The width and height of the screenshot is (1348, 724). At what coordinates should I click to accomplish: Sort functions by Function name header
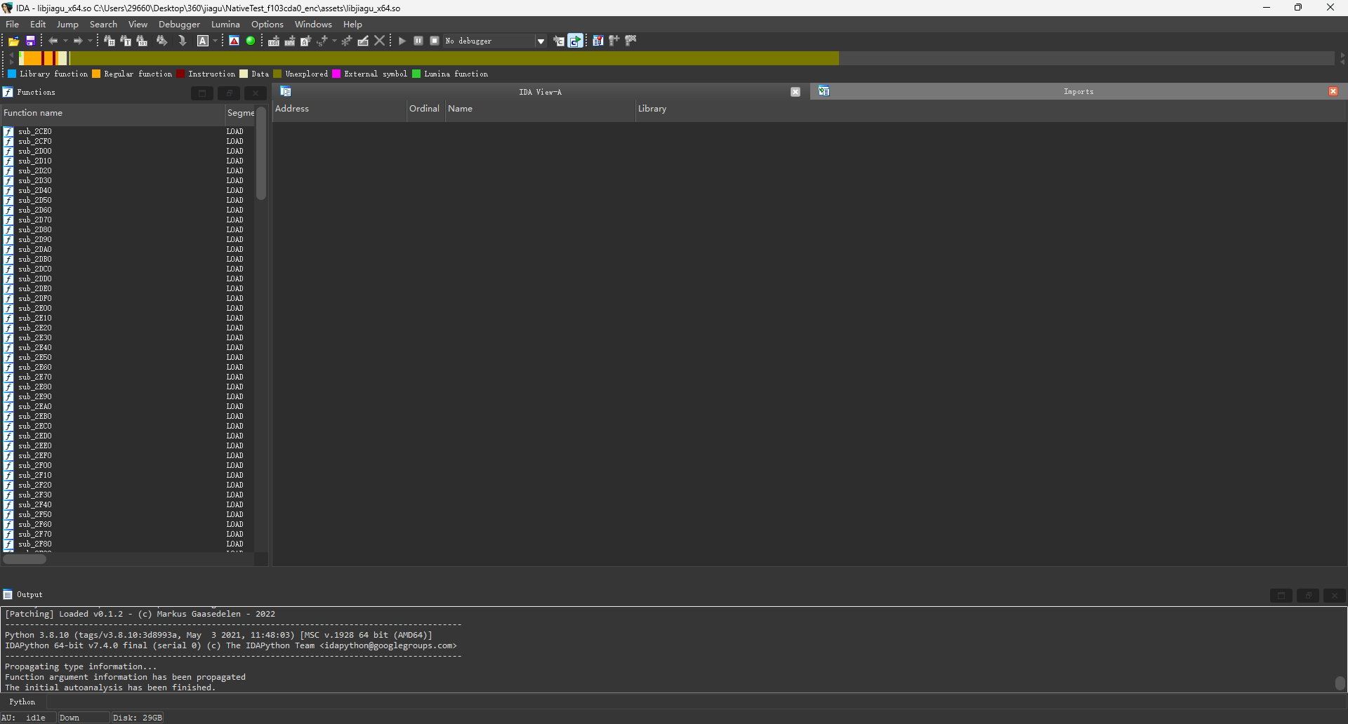[x=112, y=113]
